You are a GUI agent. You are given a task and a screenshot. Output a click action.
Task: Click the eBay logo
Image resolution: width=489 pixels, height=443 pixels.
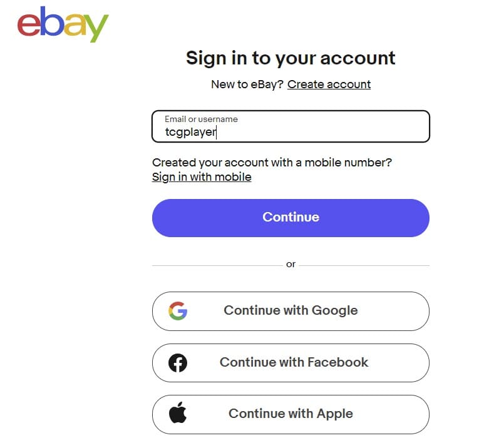63,24
